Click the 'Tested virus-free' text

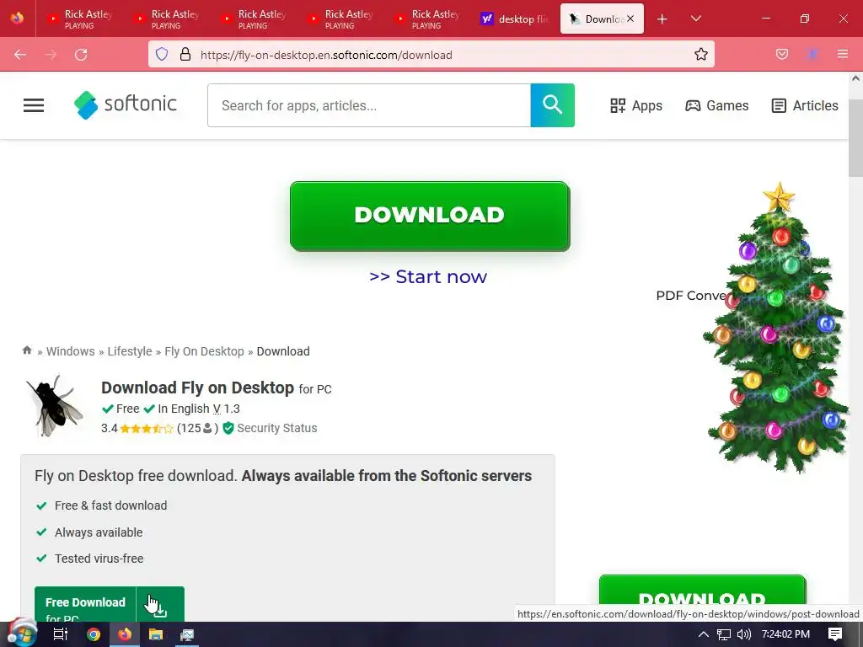pos(99,559)
